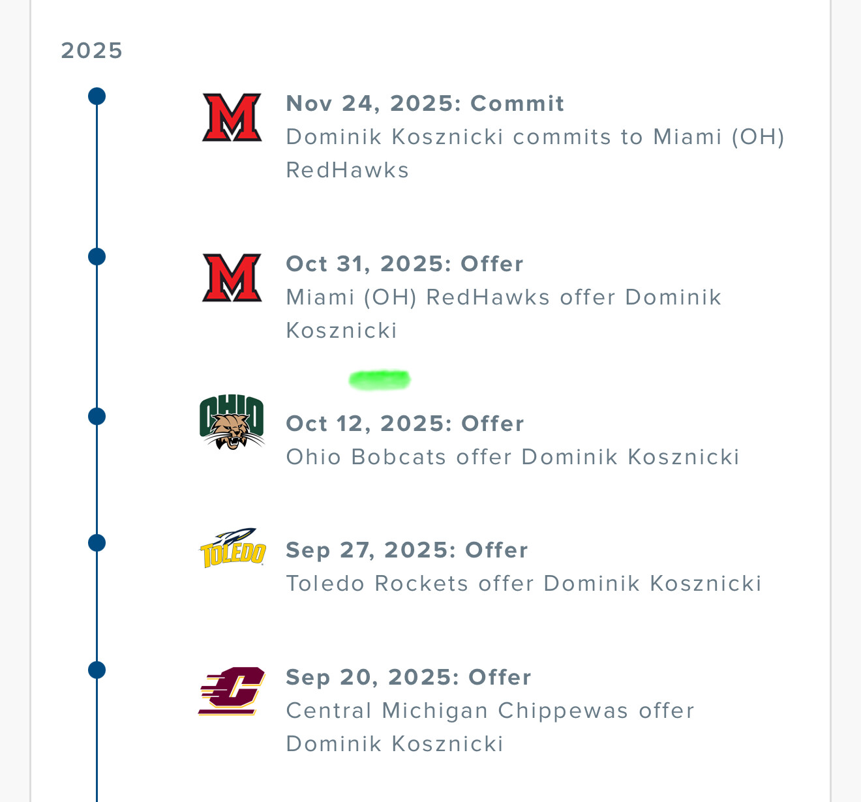Viewport: 861px width, 802px height.
Task: Click the Miami RedHawks logo beside Oct 31 offer
Action: 232,278
